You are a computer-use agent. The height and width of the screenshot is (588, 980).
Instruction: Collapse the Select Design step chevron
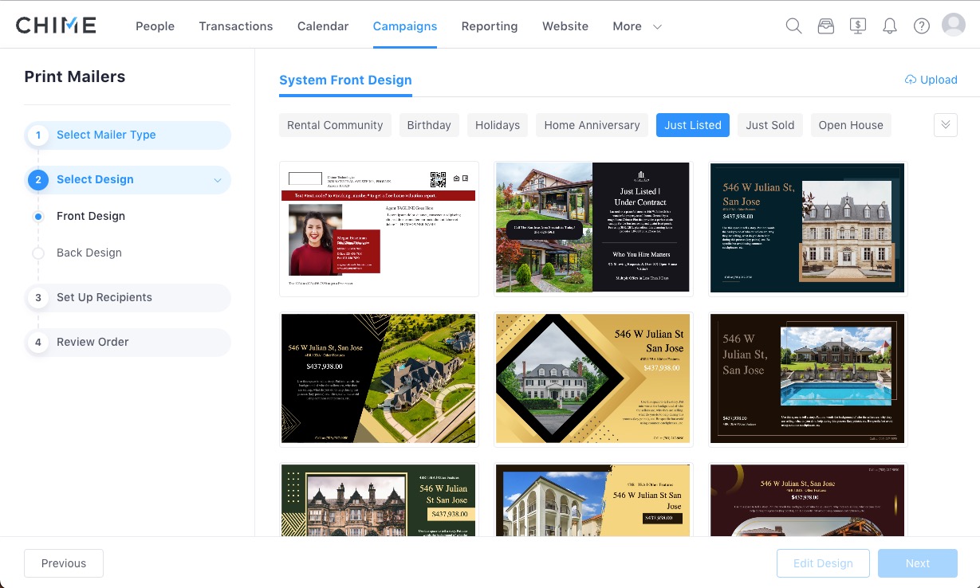coord(217,180)
